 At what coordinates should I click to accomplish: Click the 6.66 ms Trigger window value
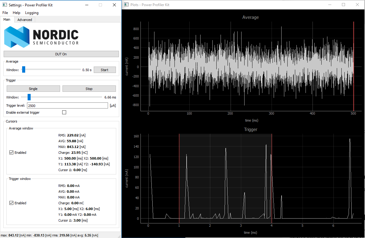tap(110, 97)
